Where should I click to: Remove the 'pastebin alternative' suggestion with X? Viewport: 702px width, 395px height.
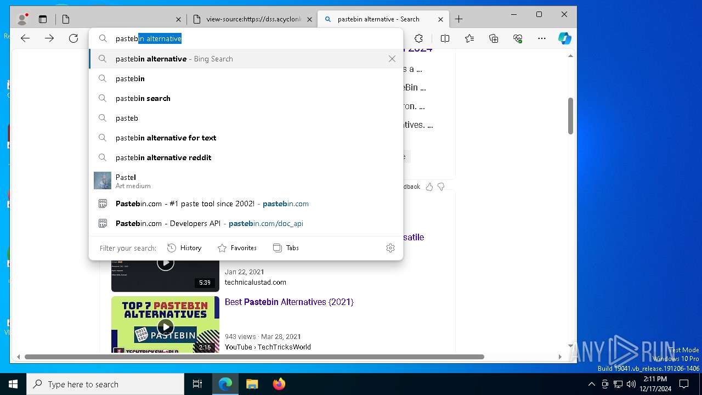[392, 59]
